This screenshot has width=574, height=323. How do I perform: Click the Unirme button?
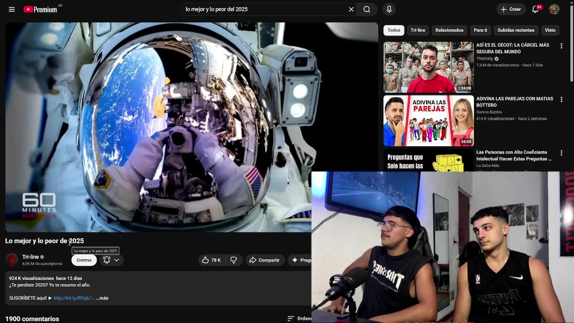pyautogui.click(x=84, y=260)
